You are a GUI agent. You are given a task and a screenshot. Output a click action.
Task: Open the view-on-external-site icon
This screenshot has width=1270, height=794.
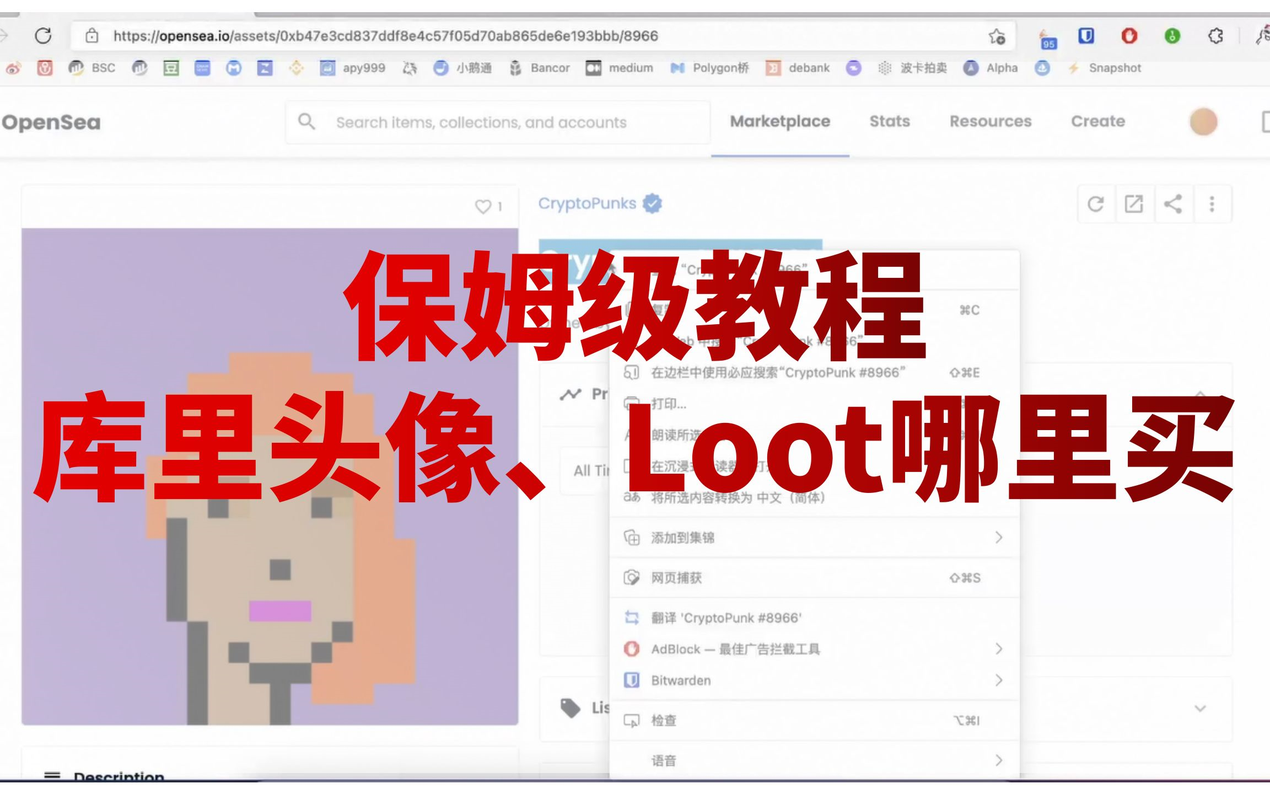click(x=1134, y=204)
